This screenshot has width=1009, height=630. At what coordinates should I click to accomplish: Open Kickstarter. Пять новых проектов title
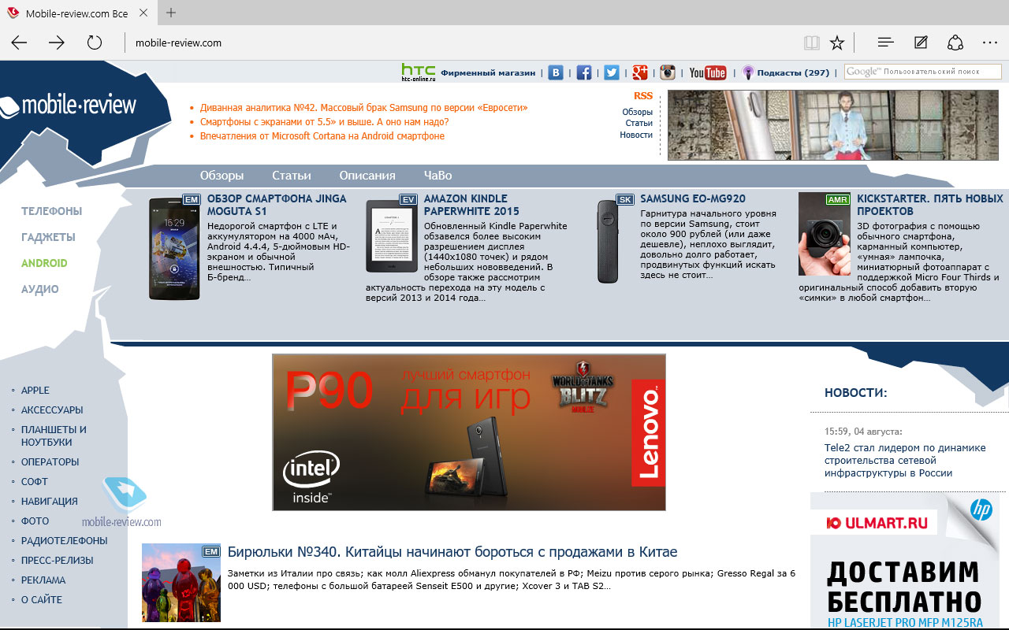coord(930,205)
